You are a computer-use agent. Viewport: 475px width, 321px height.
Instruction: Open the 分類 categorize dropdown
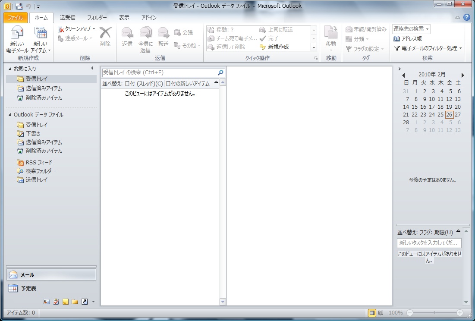click(x=357, y=39)
